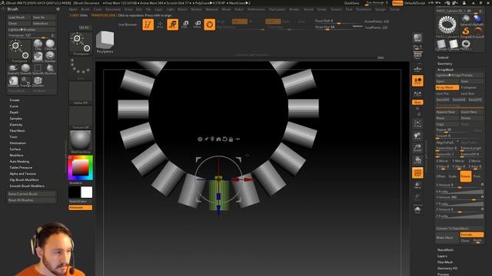This screenshot has width=492, height=276.
Task: Click Append New array stage
Action: pos(447,112)
